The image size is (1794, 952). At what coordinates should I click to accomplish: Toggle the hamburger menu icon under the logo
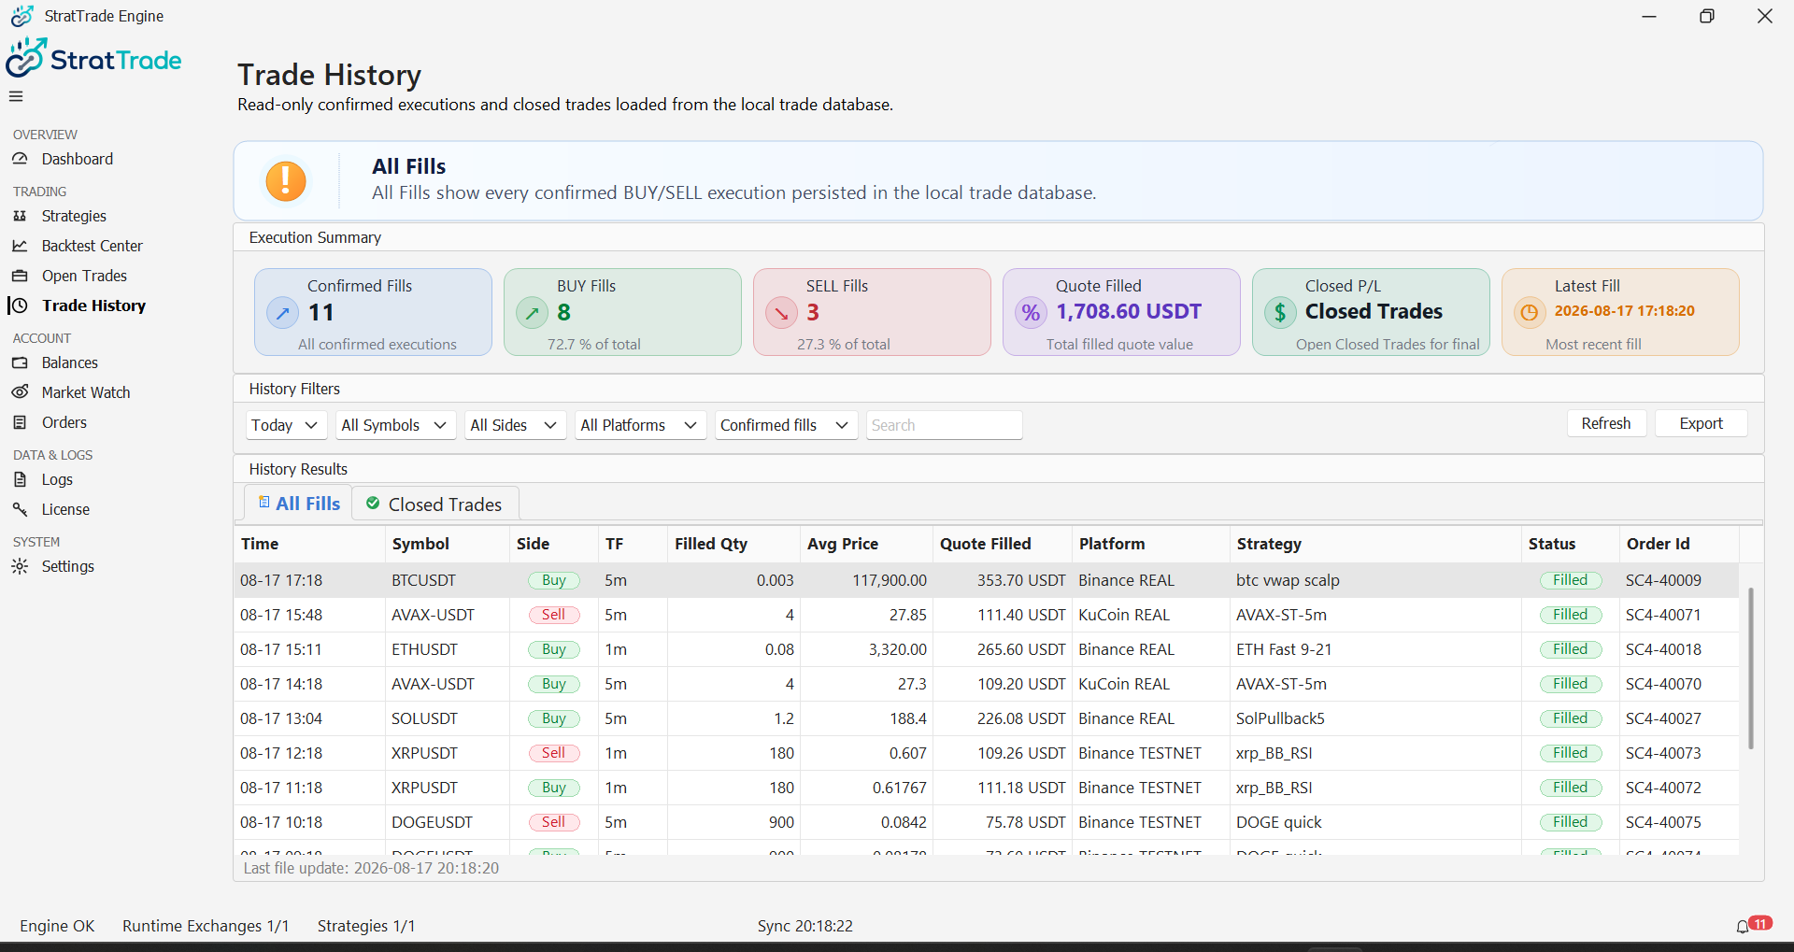[16, 96]
